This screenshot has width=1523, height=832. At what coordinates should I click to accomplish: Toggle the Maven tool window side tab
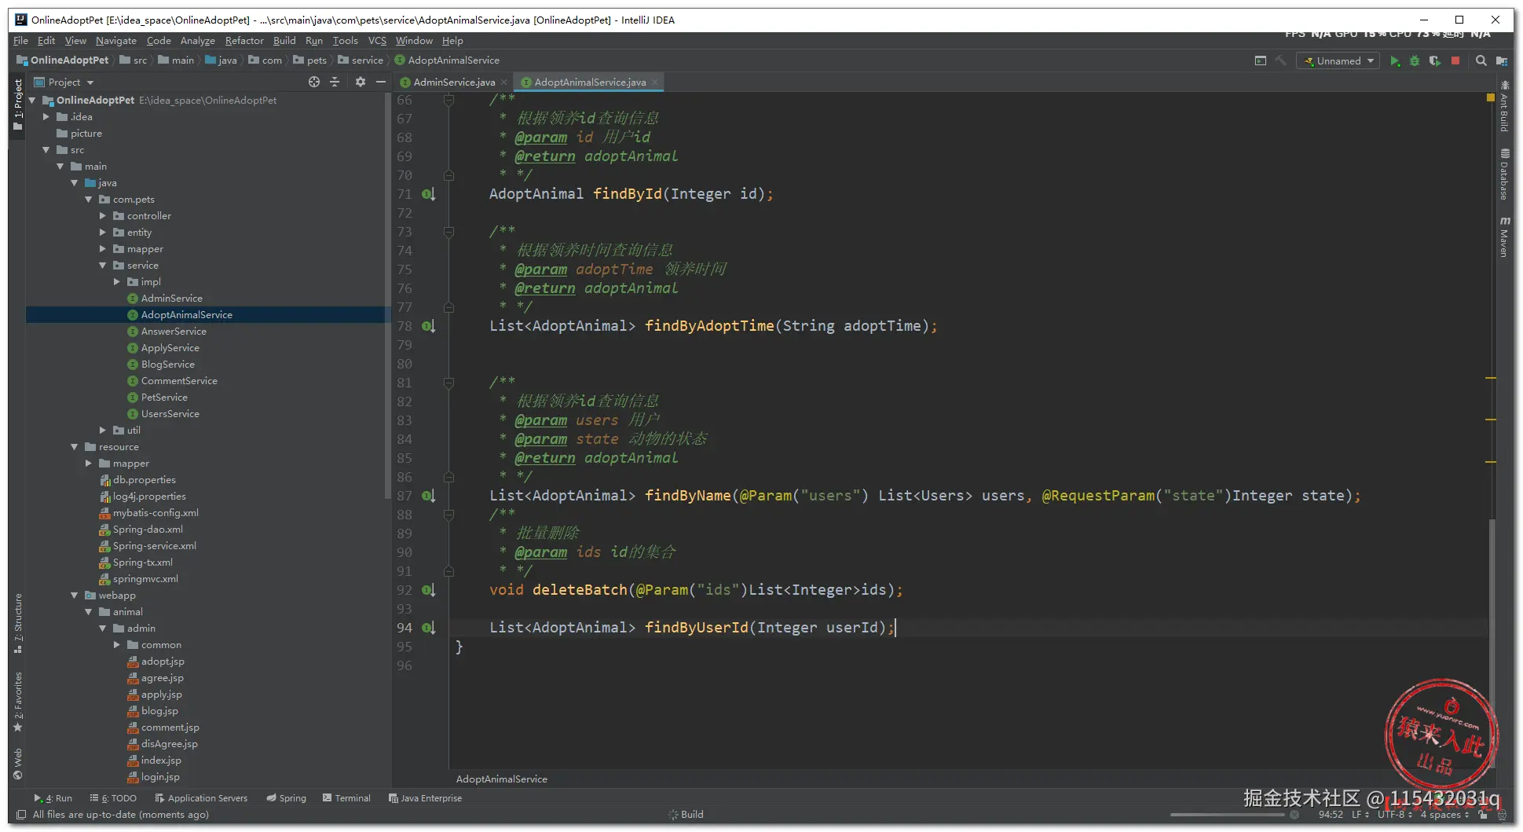[x=1504, y=237]
